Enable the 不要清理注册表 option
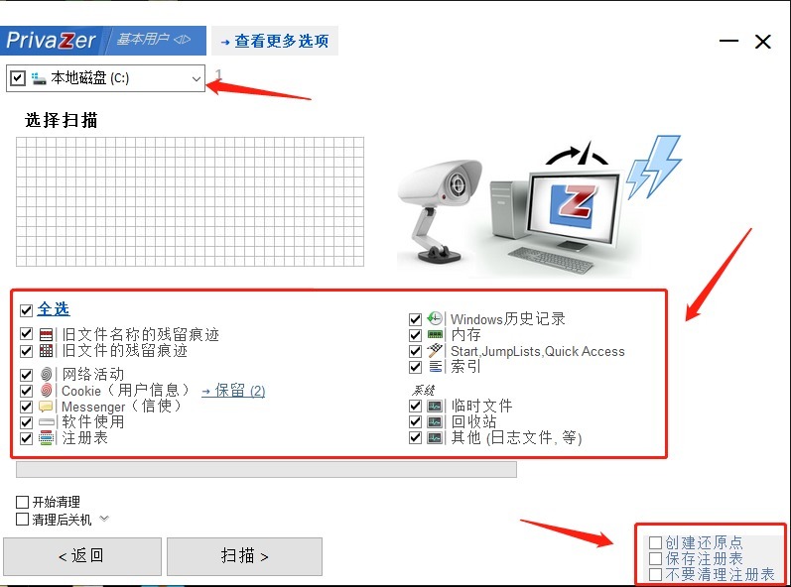The image size is (791, 587). pyautogui.click(x=655, y=574)
